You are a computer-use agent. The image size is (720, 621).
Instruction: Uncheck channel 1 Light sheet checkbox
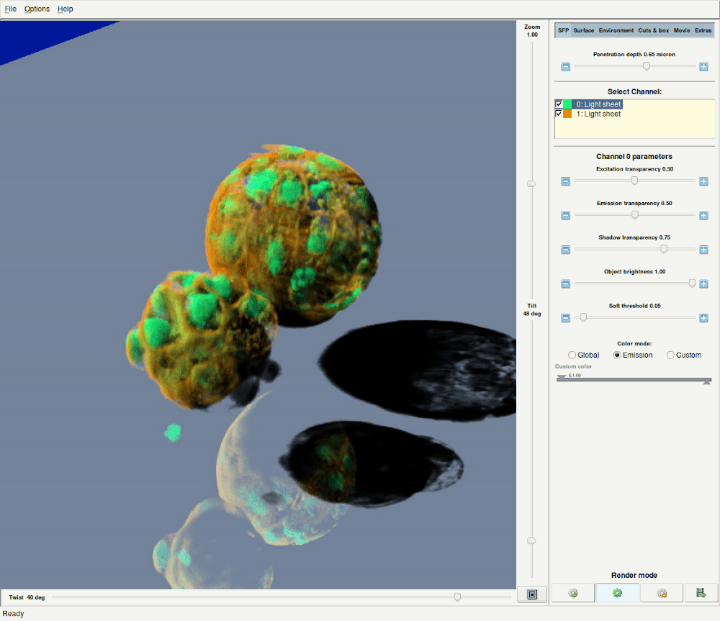[559, 114]
